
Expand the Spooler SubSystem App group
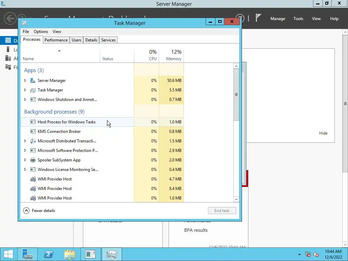tap(25, 160)
